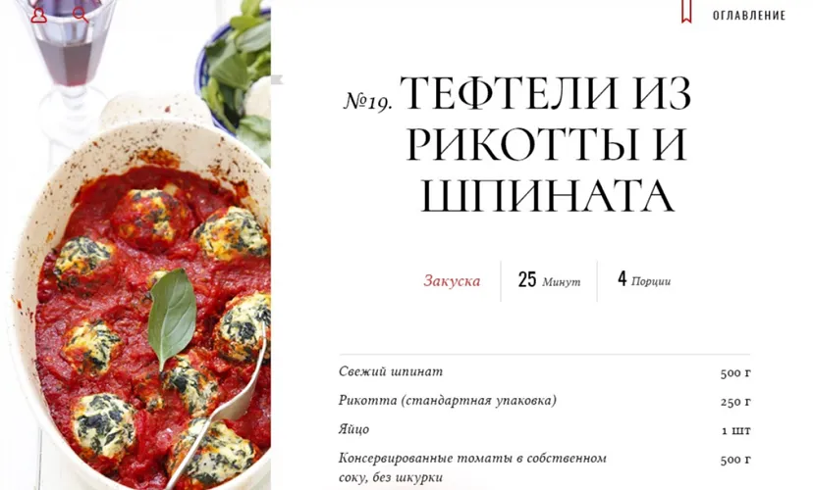Click the 4 Порции servings label
Image resolution: width=813 pixels, height=490 pixels.
pyautogui.click(x=644, y=279)
